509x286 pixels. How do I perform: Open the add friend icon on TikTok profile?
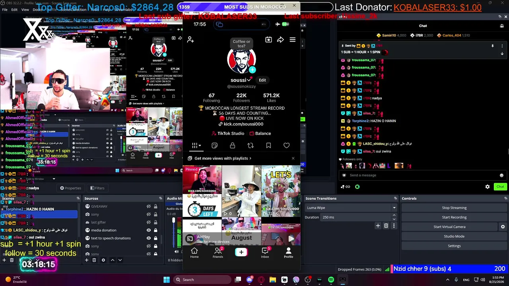click(x=190, y=40)
